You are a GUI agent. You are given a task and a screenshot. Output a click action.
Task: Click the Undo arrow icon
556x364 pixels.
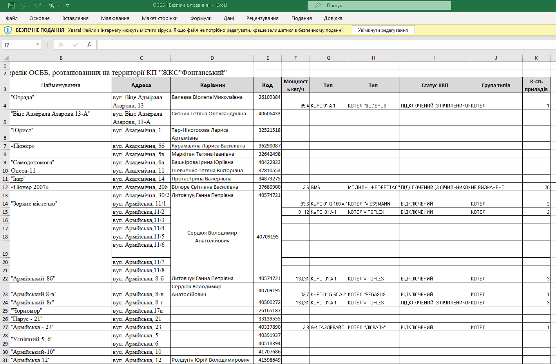22,5
